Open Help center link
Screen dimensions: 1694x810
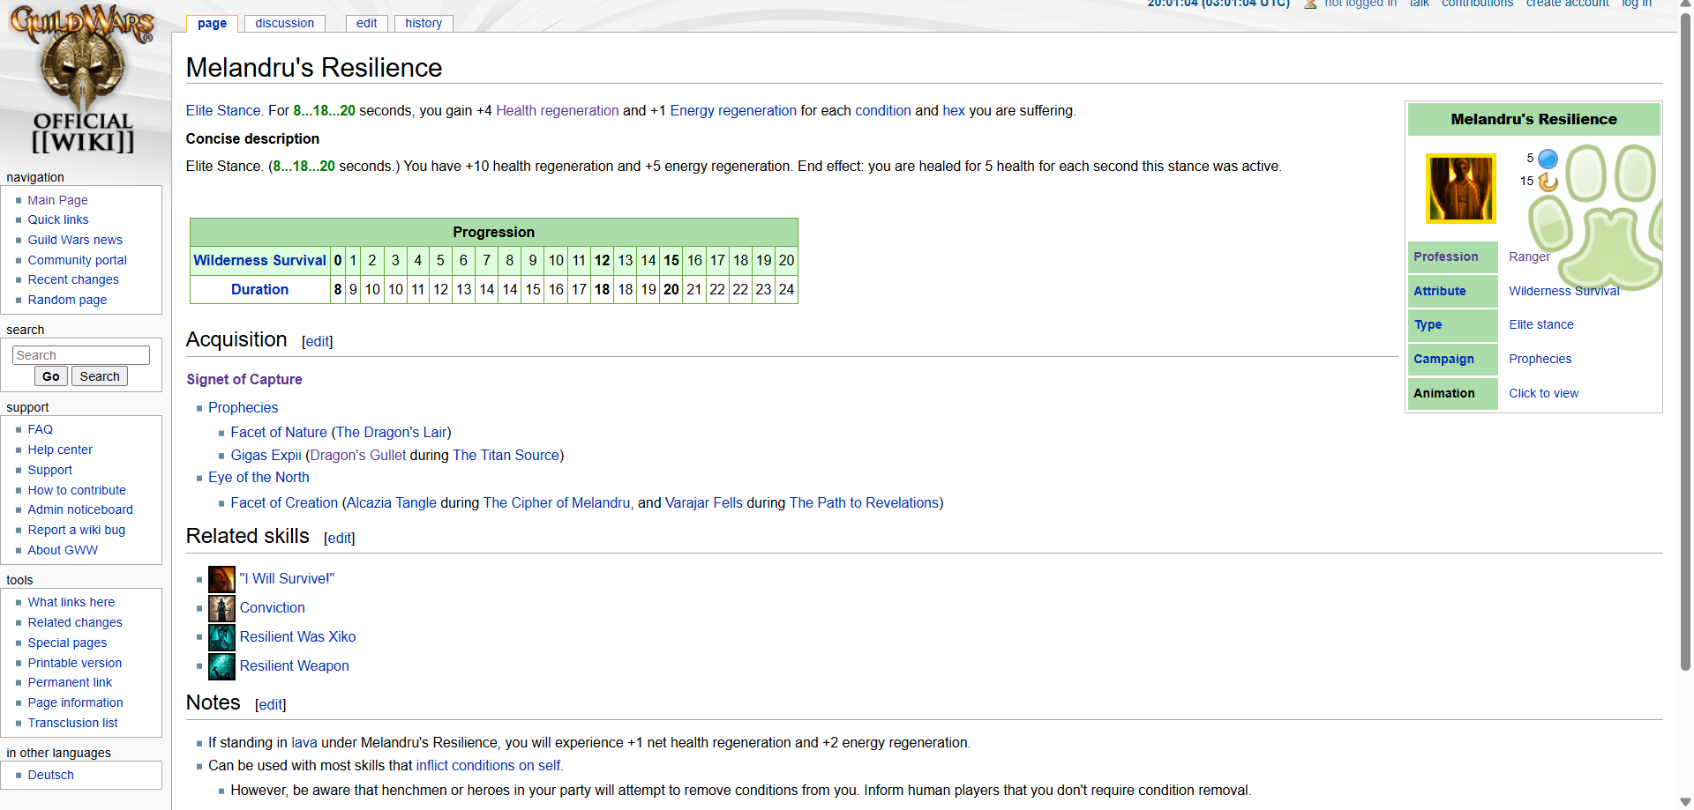(x=60, y=450)
